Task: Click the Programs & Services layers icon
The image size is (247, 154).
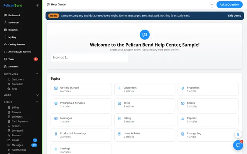Action: (x=56, y=104)
